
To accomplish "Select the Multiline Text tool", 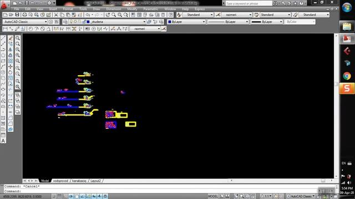I will [x=3, y=141].
